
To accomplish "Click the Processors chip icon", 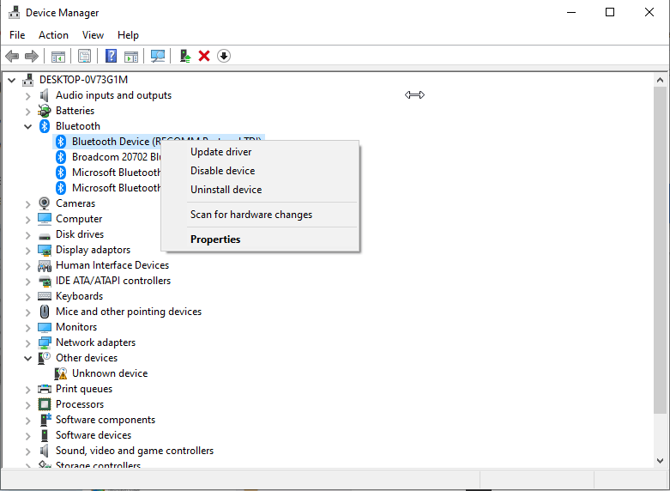I will click(45, 404).
